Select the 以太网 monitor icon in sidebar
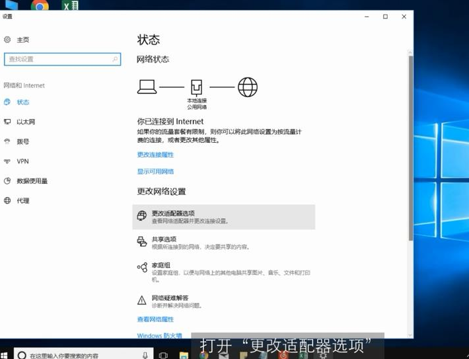Screen dimensions: 469x359 (x=7, y=122)
